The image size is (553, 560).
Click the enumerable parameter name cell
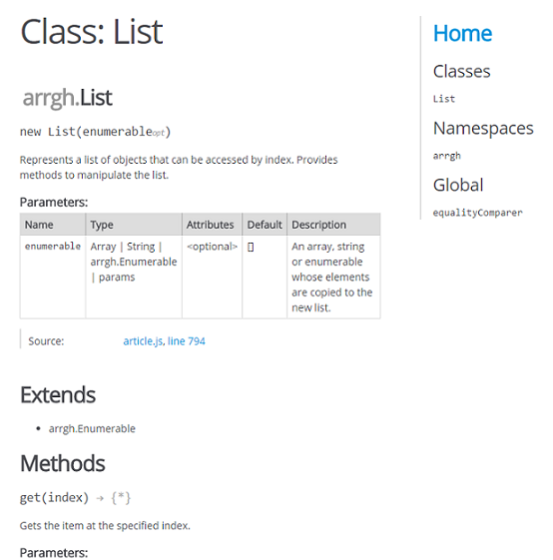pyautogui.click(x=53, y=277)
